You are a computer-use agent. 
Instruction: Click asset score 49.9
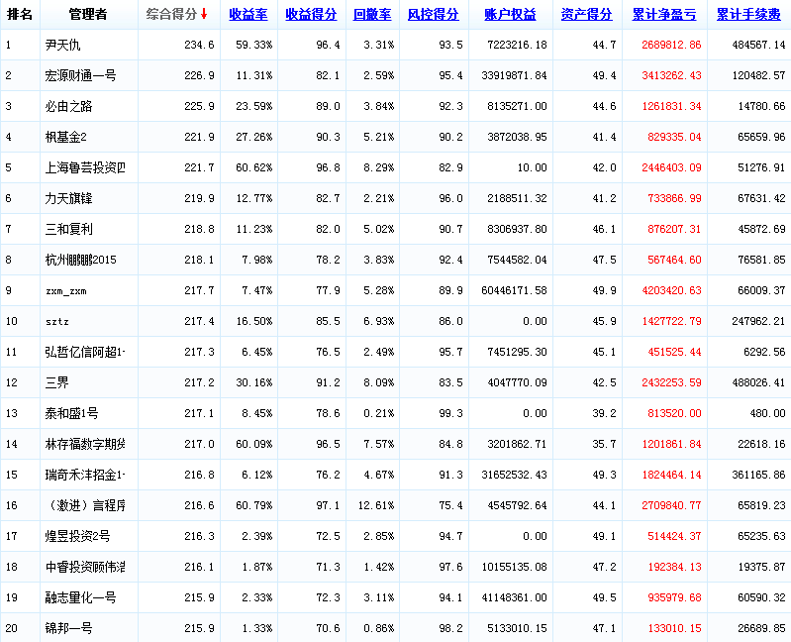click(x=604, y=290)
